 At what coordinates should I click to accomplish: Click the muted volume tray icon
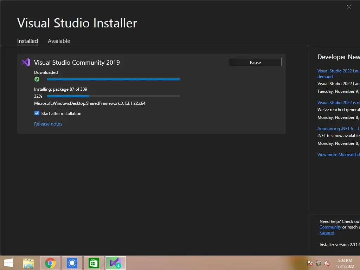(327, 263)
